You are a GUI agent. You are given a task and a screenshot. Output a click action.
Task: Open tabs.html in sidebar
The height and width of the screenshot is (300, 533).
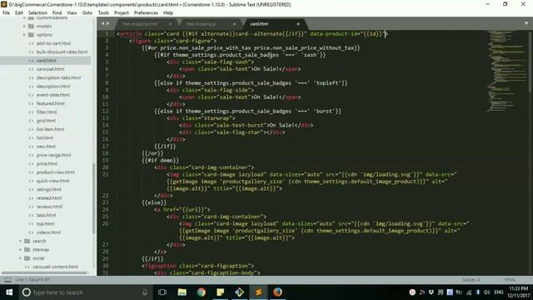(46, 215)
